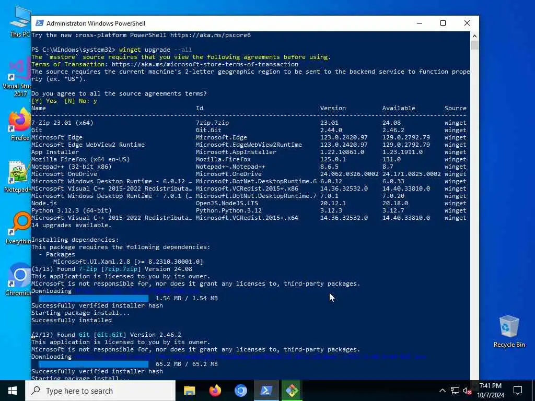Click the 'Notepad++.Notepad++' Id cell
535x401 pixels.
tap(230, 167)
